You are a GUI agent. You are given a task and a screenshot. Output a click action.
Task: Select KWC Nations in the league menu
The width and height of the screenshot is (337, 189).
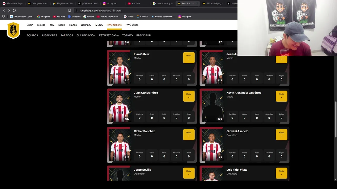(x=114, y=25)
